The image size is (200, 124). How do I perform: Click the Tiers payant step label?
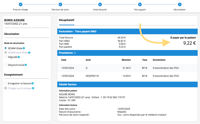pyautogui.click(x=140, y=10)
